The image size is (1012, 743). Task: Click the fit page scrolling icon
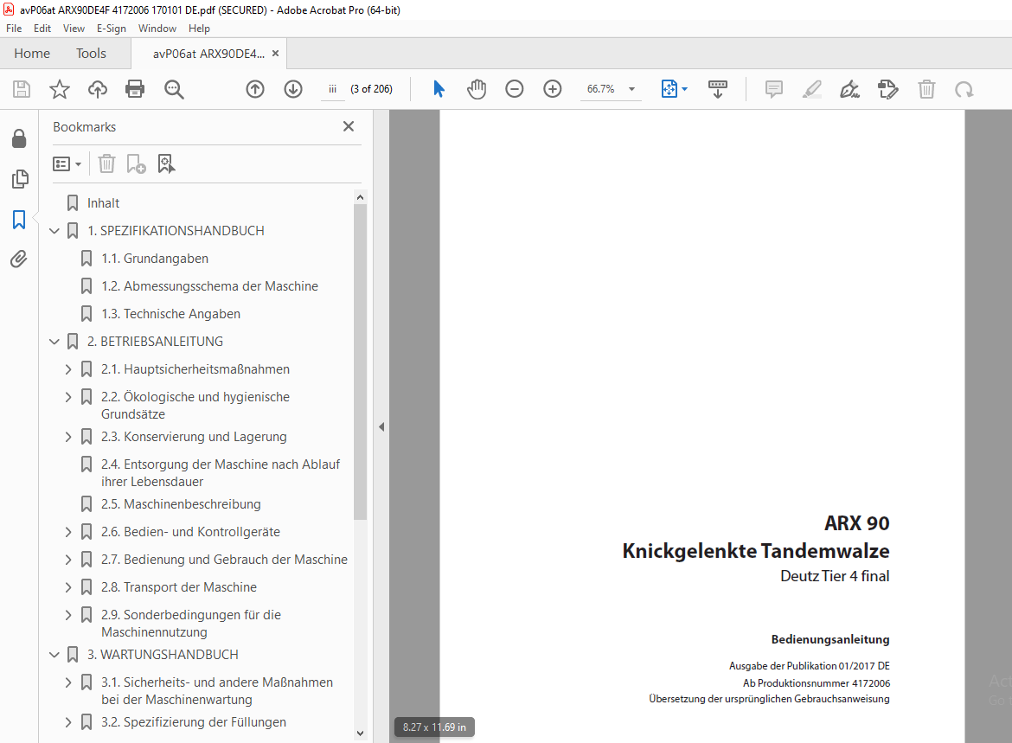(669, 89)
